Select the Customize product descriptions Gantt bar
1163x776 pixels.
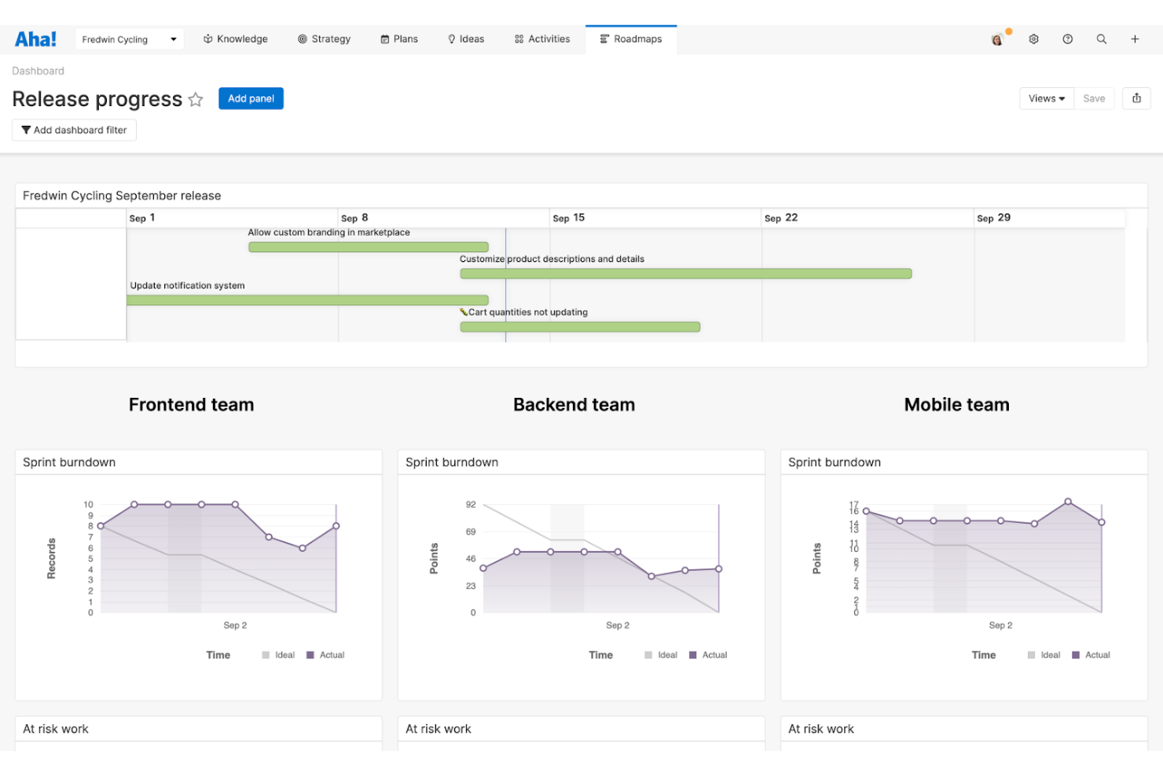point(685,274)
